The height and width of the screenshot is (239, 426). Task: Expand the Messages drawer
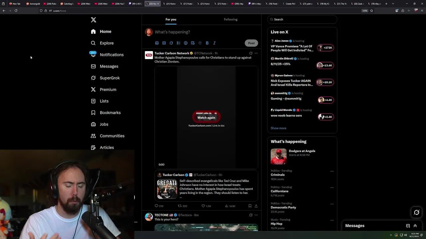pos(415,226)
